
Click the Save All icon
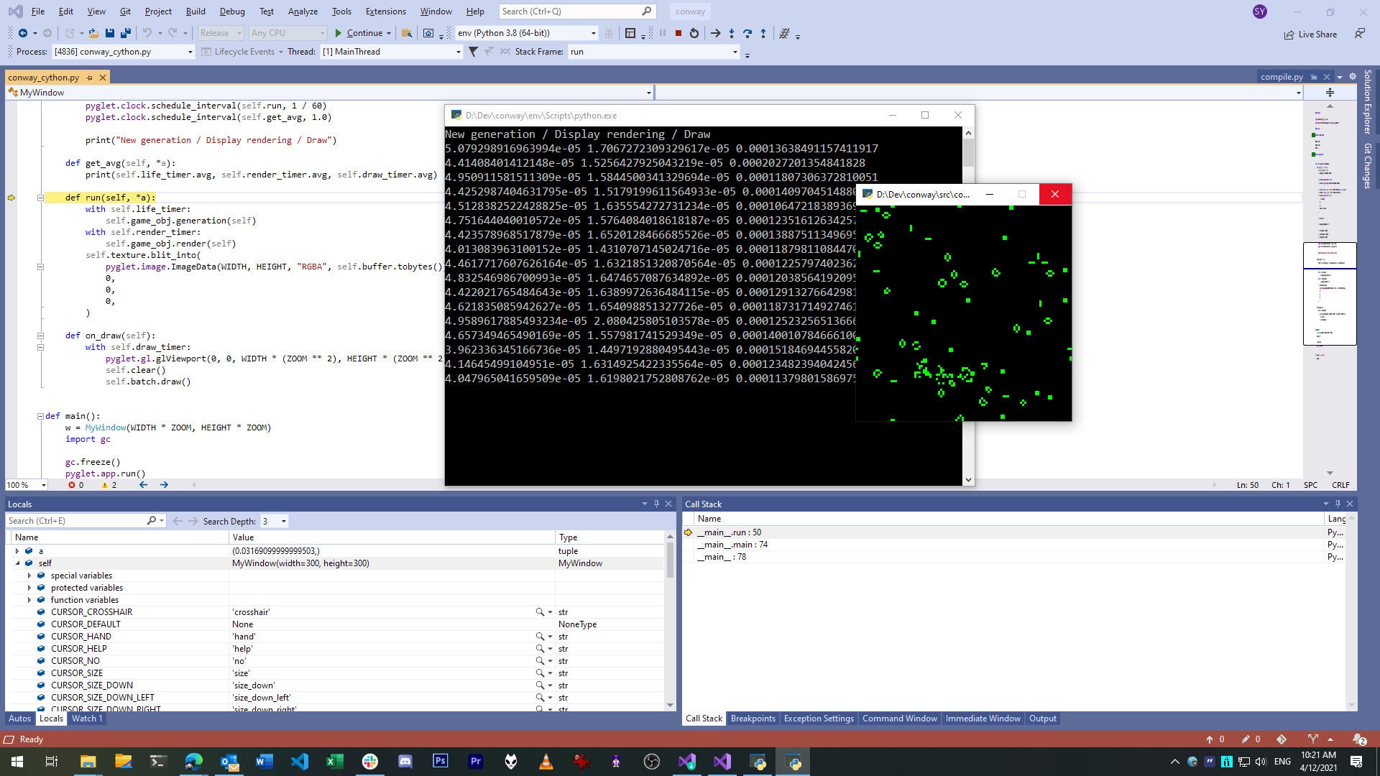point(126,33)
